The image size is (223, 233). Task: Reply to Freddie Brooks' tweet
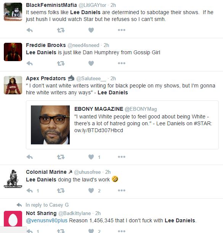coord(29,63)
